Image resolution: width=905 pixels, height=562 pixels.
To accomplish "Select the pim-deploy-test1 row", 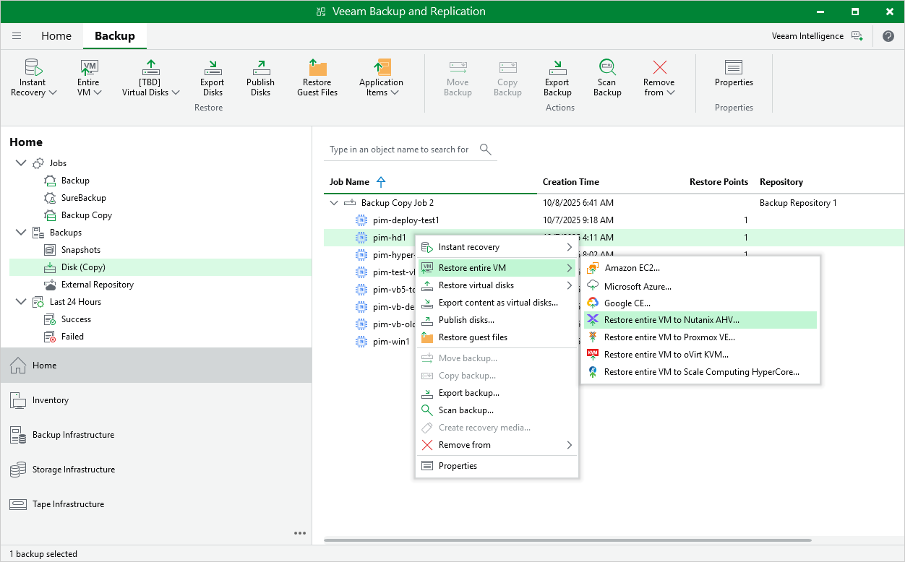I will pos(614,220).
